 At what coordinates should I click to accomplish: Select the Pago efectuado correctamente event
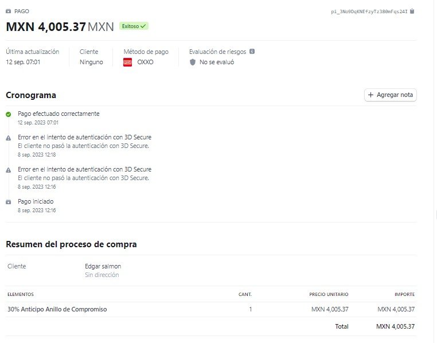coord(58,114)
